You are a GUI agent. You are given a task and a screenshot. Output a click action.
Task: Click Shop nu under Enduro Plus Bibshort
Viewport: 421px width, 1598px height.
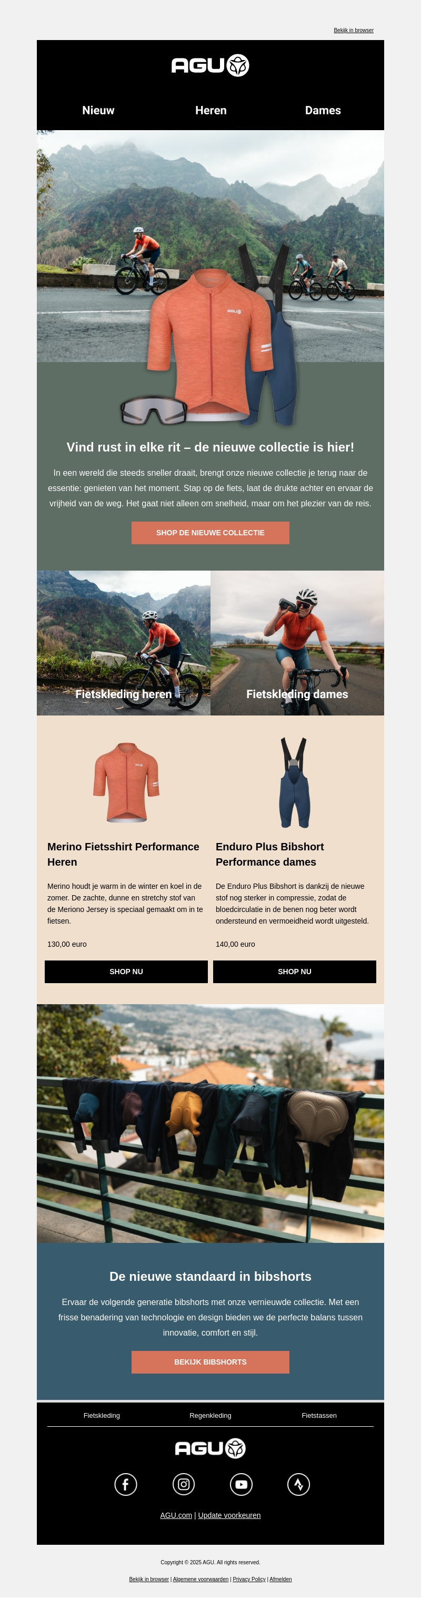(x=295, y=972)
